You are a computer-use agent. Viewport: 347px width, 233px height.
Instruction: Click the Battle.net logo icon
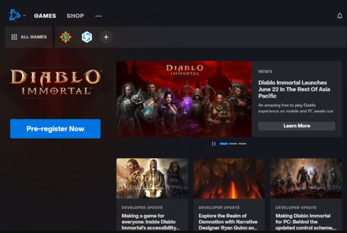14,15
